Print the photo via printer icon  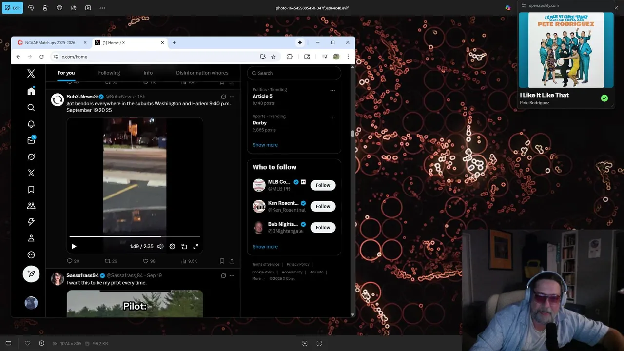point(59,8)
